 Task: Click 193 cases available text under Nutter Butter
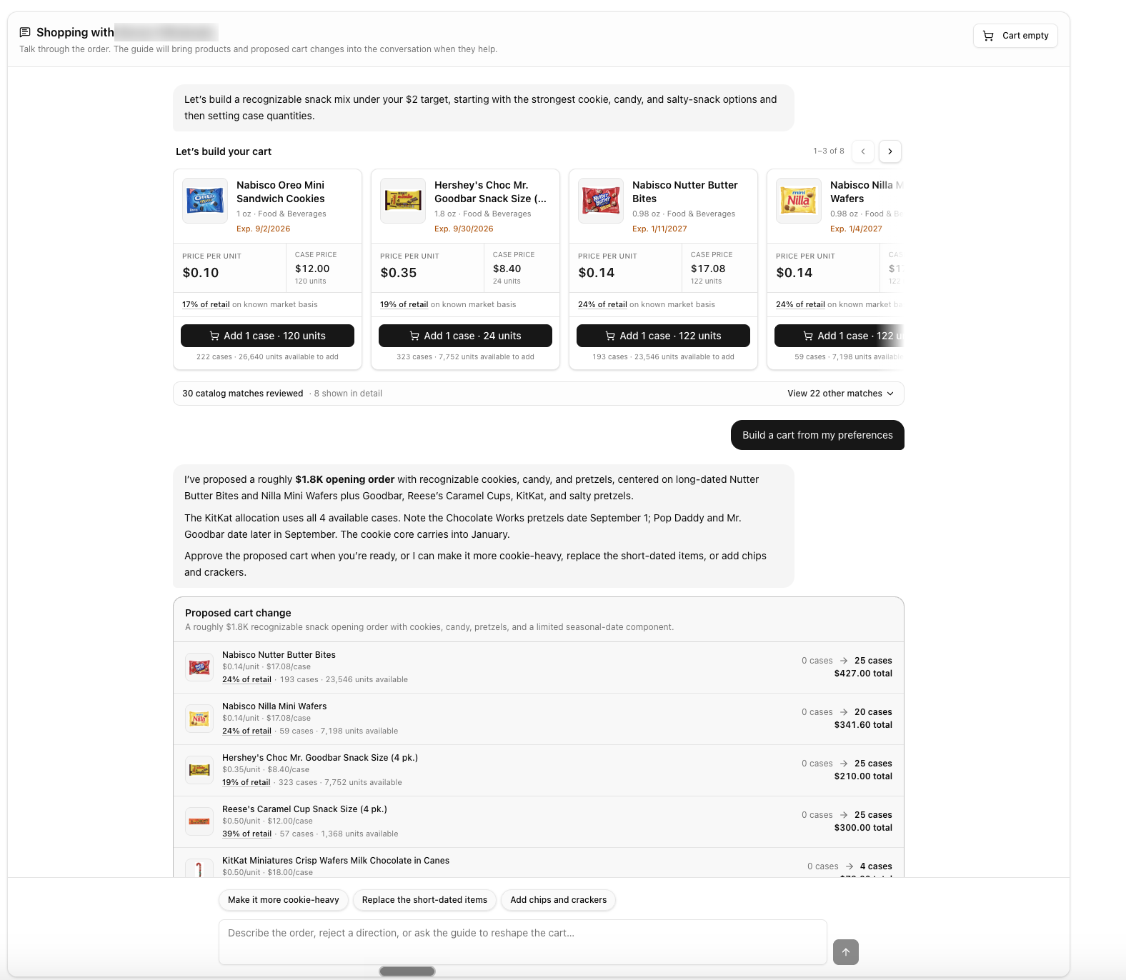pos(663,357)
